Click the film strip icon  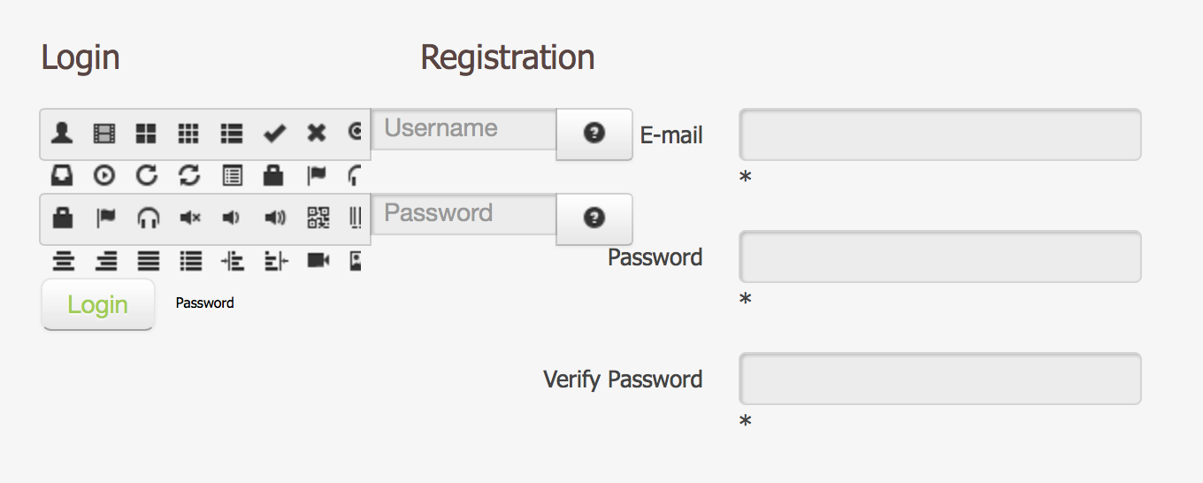point(104,134)
